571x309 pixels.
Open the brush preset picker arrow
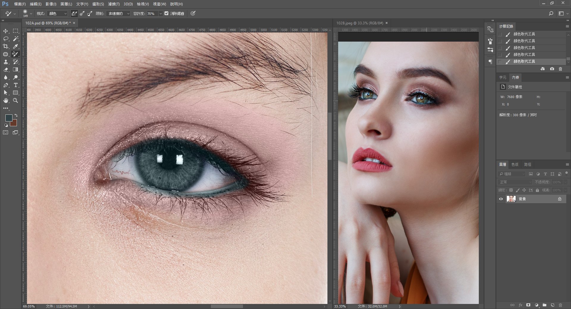31,14
